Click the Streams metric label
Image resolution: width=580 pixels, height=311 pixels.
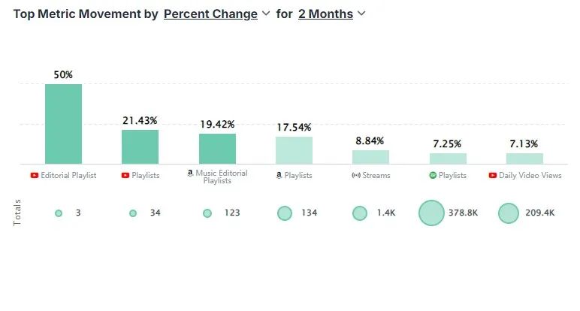376,175
